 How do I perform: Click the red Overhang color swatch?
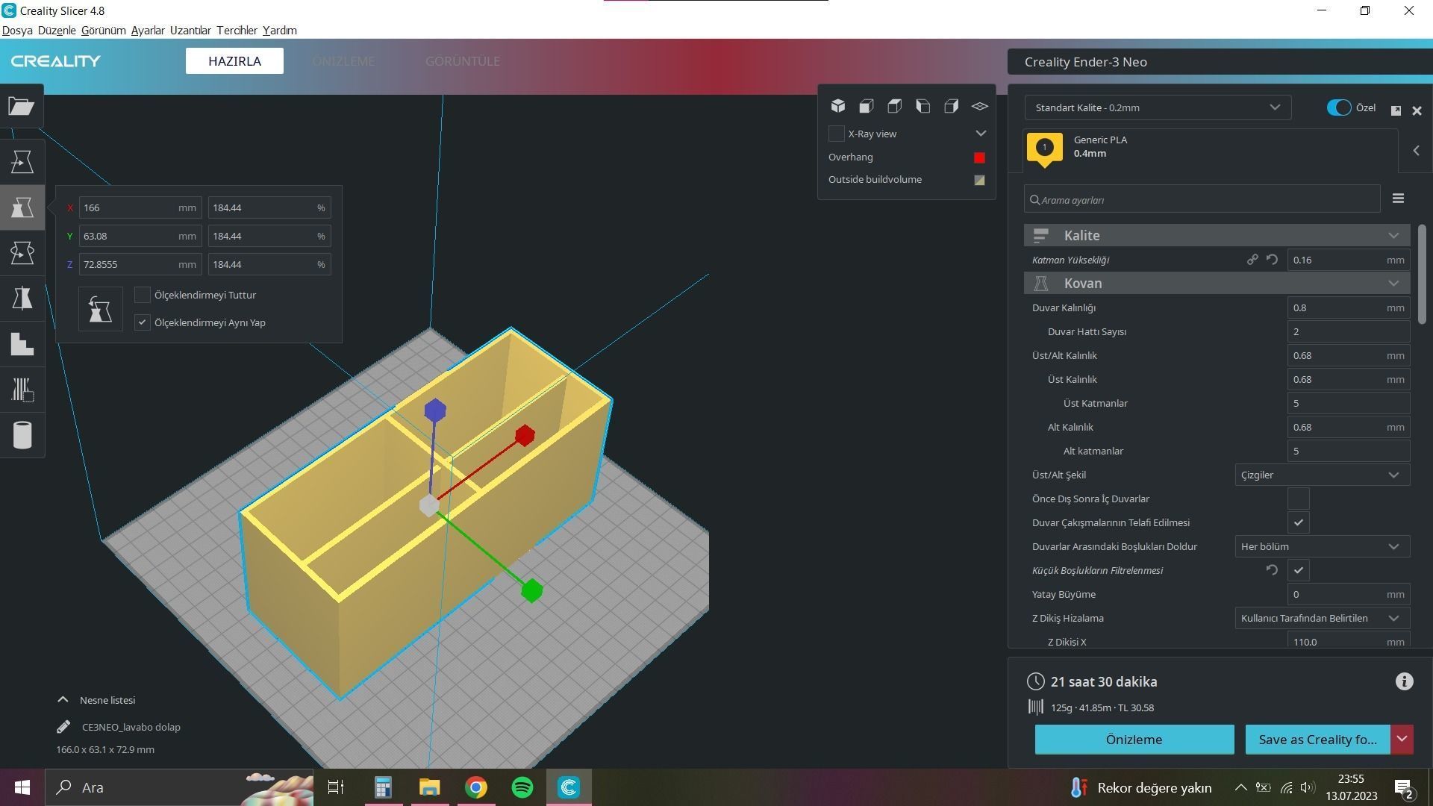(x=979, y=157)
